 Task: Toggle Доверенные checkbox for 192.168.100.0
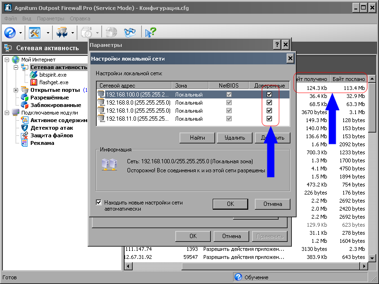(x=269, y=94)
